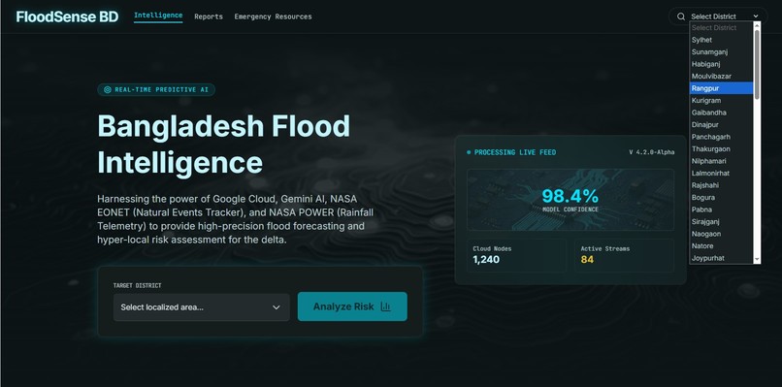Pick Nilphamari district option
The width and height of the screenshot is (782, 387).
[721, 161]
